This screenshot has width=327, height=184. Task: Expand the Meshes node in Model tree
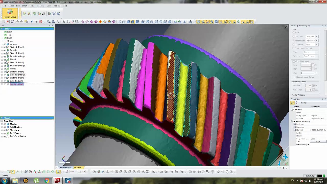2,124
